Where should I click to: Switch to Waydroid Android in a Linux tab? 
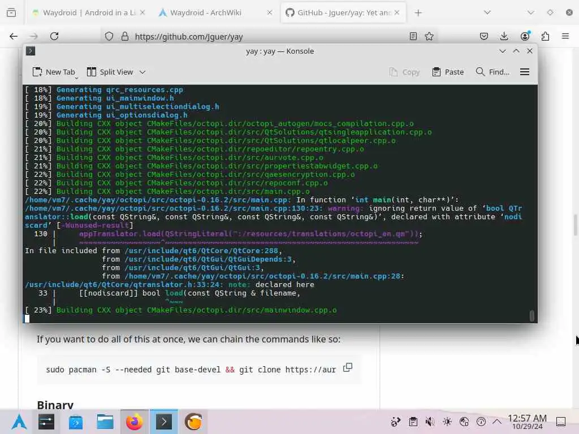point(89,12)
